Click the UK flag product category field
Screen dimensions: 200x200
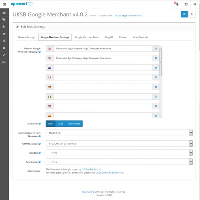103,48
